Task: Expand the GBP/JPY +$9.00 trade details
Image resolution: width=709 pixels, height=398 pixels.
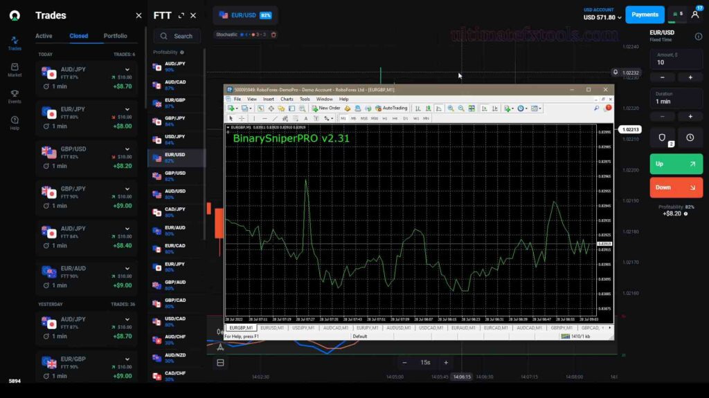Action: point(127,189)
